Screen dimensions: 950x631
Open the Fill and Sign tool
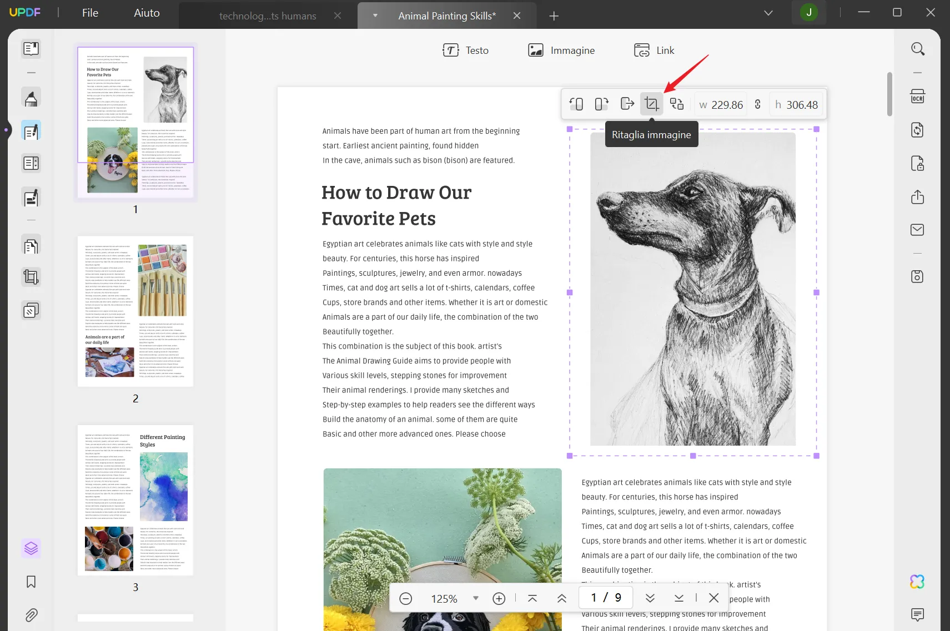(31, 197)
